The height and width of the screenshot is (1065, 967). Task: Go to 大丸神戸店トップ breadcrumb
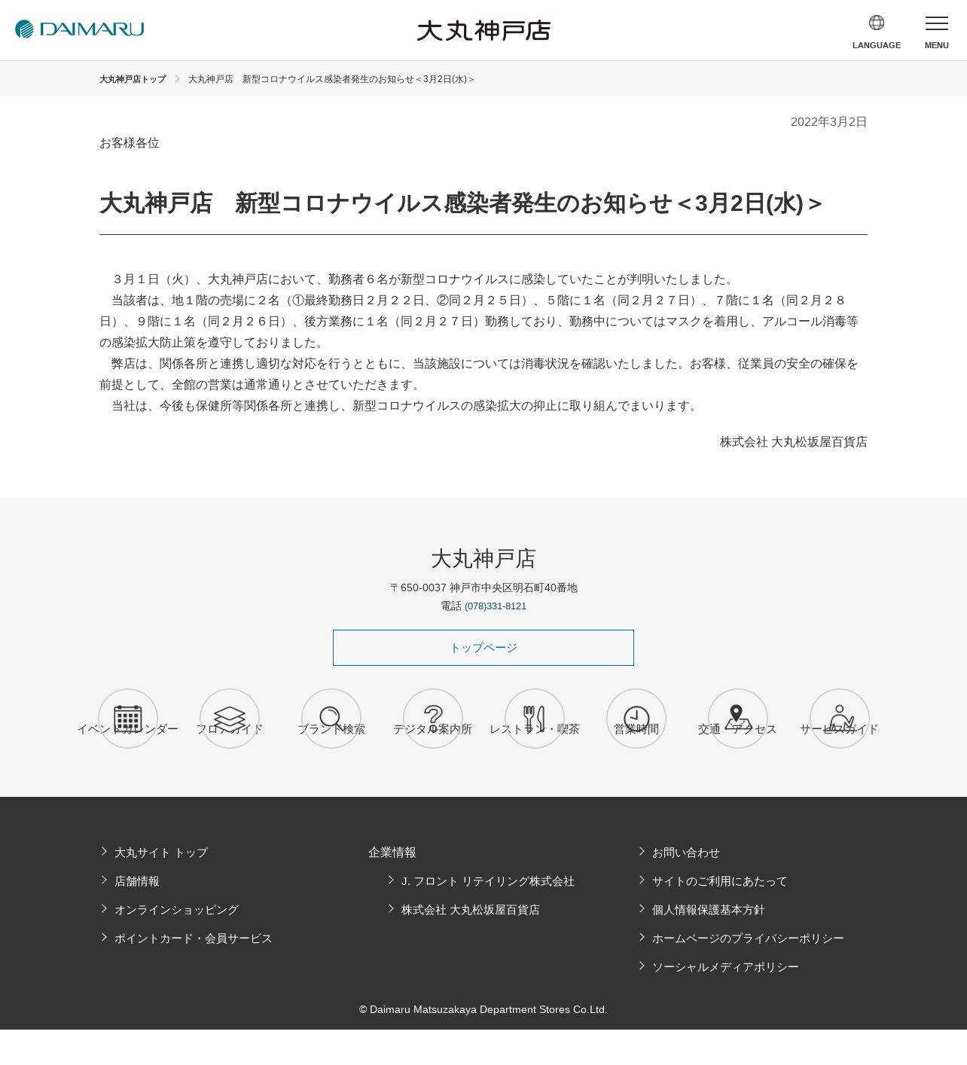click(x=133, y=79)
